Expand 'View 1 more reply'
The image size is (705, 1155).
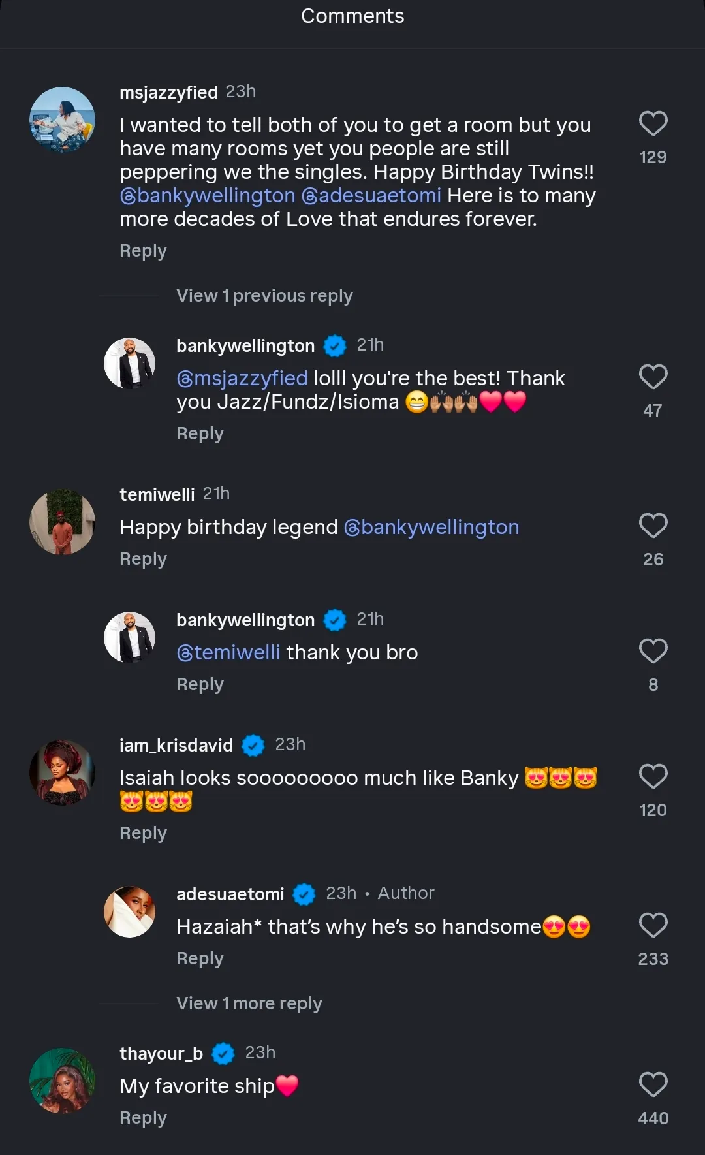pyautogui.click(x=249, y=1004)
